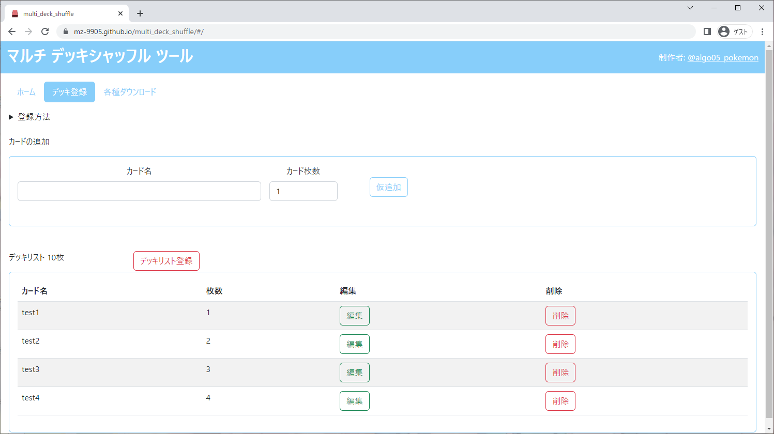Open the 各種ダウンロード tab
This screenshot has width=774, height=434.
[x=129, y=91]
